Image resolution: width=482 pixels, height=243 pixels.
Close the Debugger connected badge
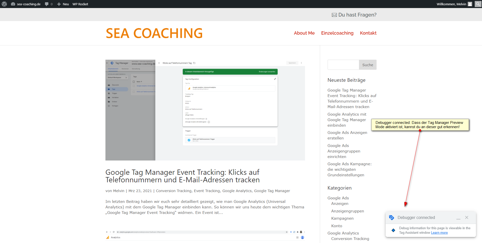pos(467,217)
